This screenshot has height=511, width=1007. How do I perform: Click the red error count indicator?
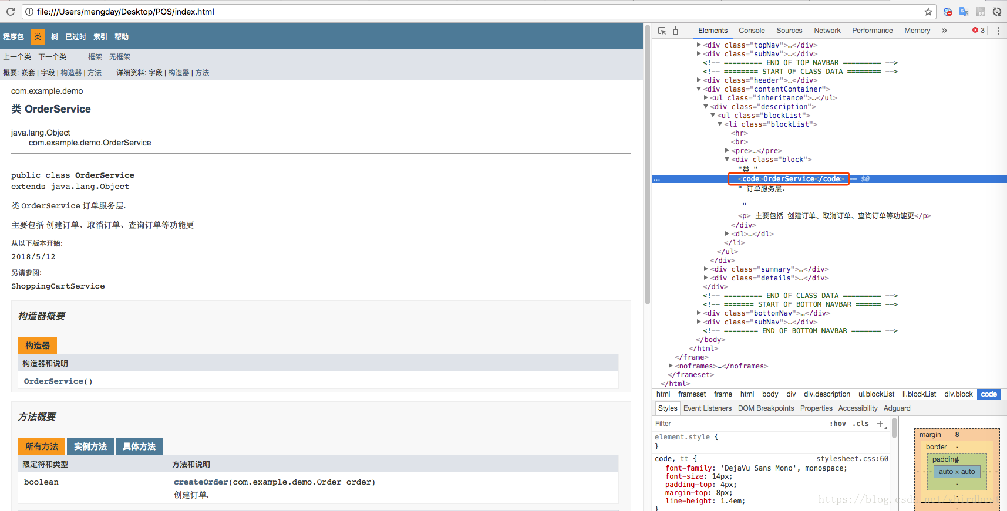click(978, 31)
